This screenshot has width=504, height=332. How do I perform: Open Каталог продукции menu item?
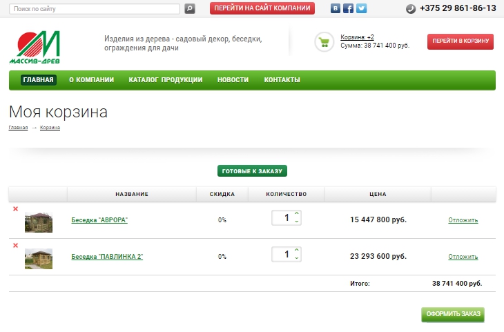point(165,80)
